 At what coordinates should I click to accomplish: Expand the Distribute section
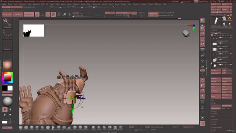215,119
